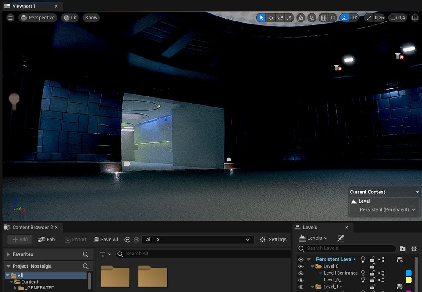This screenshot has width=422, height=292.
Task: Toggle visibility of Level13entrance
Action: pyautogui.click(x=301, y=273)
